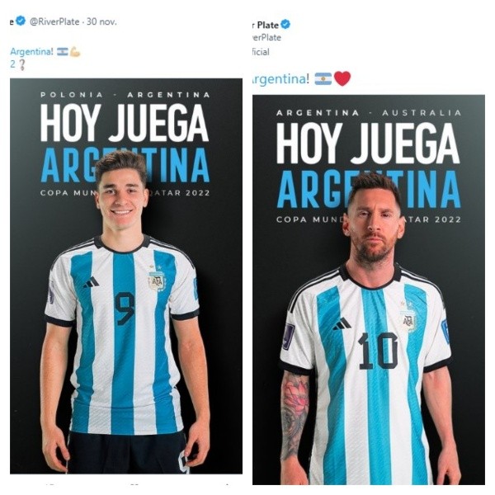The height and width of the screenshot is (495, 495).
Task: Click the number 10 on the jersey
Action: (x=378, y=351)
